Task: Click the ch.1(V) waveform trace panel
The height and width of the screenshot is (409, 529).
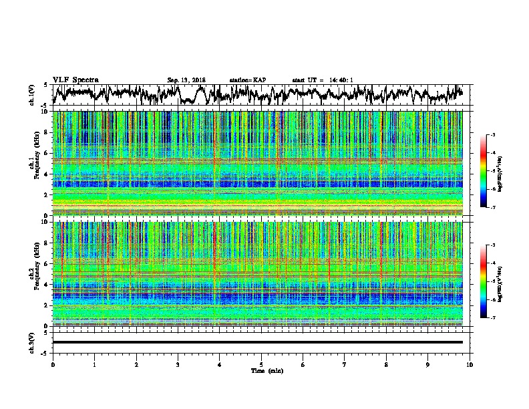Action: point(260,95)
